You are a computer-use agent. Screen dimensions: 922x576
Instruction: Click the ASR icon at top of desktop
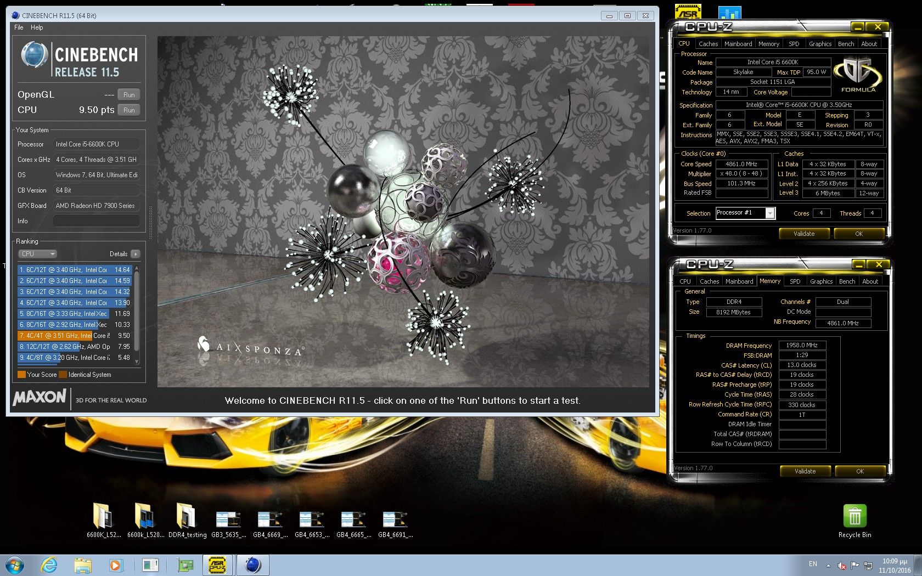(688, 11)
